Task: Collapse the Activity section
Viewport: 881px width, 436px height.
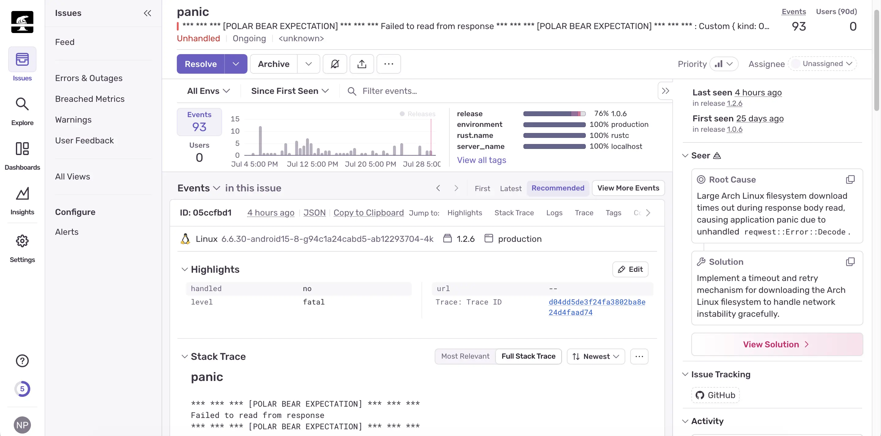Action: click(x=685, y=421)
